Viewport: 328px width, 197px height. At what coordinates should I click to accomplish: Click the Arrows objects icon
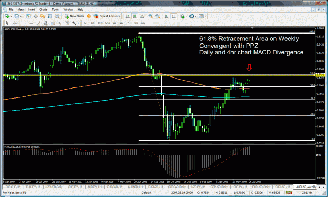coord(74,23)
